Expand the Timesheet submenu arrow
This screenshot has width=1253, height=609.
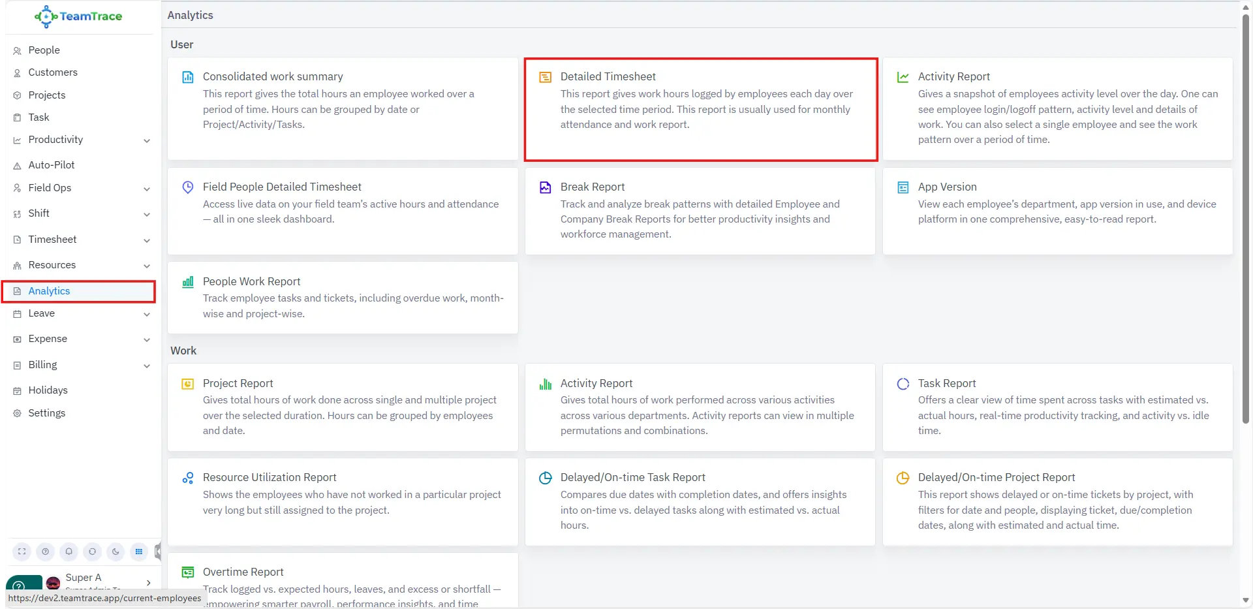point(147,240)
